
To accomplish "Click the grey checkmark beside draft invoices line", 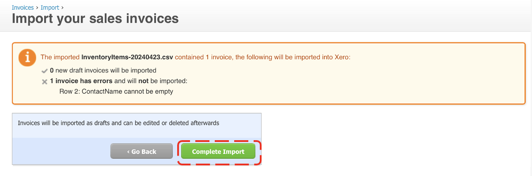I will tap(44, 70).
